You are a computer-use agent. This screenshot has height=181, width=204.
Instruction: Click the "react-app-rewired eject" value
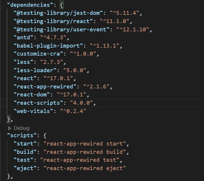point(84,168)
